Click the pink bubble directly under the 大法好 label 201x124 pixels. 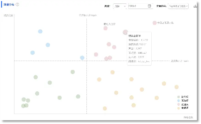pos(106,28)
